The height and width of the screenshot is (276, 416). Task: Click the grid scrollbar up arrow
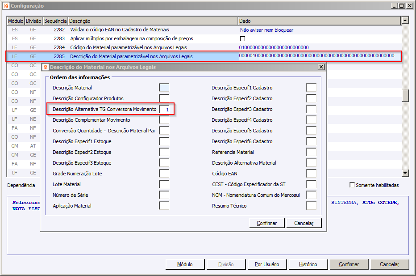tap(405, 20)
